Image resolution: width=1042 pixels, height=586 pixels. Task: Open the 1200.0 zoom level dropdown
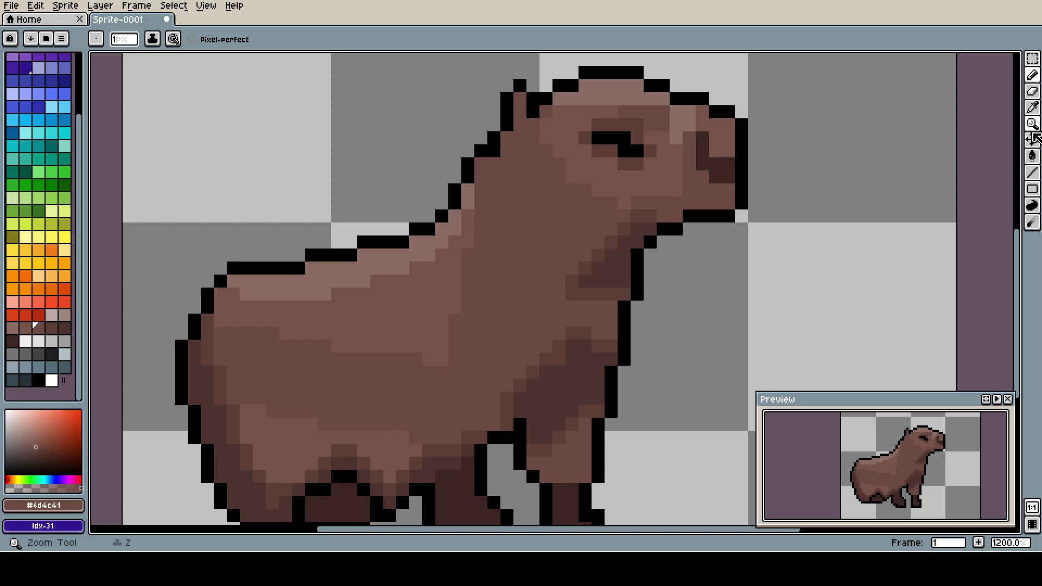coord(1011,542)
